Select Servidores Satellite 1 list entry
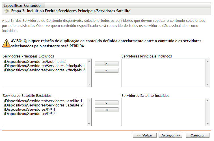This screenshot has width=214, height=141. pos(43,101)
